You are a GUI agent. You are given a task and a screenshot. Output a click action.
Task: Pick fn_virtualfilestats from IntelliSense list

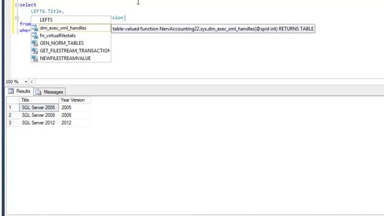(71, 35)
